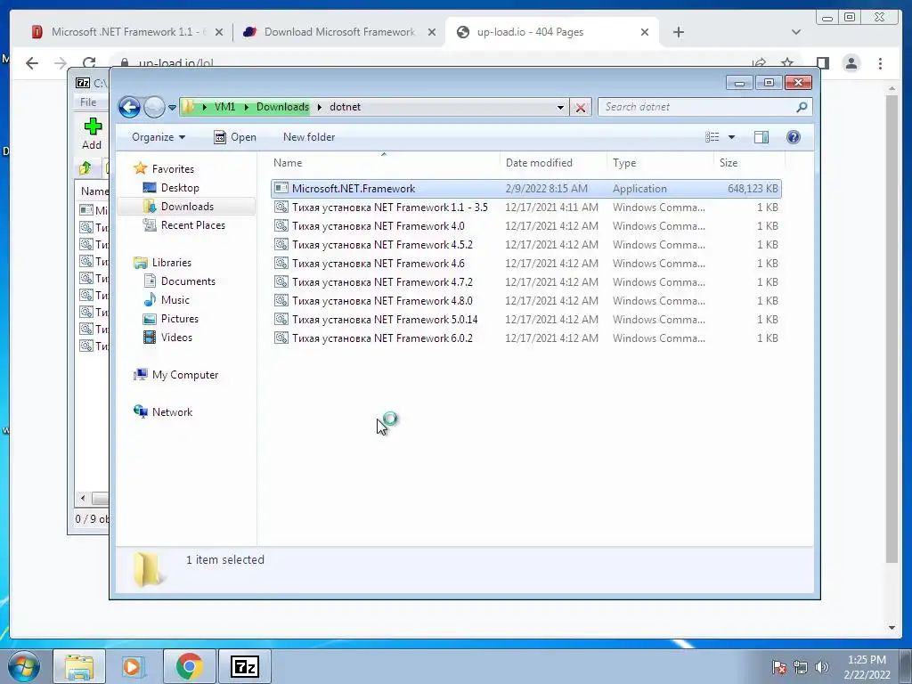Open Chrome three-dot menu
Screen dimensions: 912x684
click(x=880, y=63)
